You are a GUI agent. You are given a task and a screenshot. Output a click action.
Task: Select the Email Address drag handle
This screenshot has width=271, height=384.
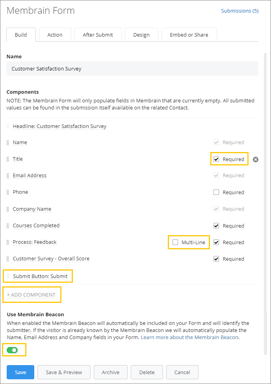(x=7, y=175)
